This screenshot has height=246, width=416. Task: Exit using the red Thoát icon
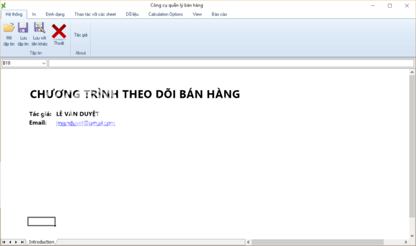pyautogui.click(x=59, y=33)
